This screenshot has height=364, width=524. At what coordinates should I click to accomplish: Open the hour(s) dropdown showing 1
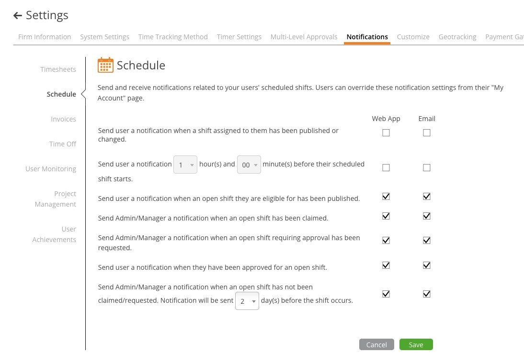pyautogui.click(x=185, y=165)
